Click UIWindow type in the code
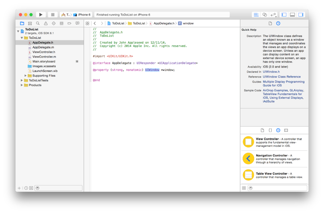324x214 pixels. (152, 70)
